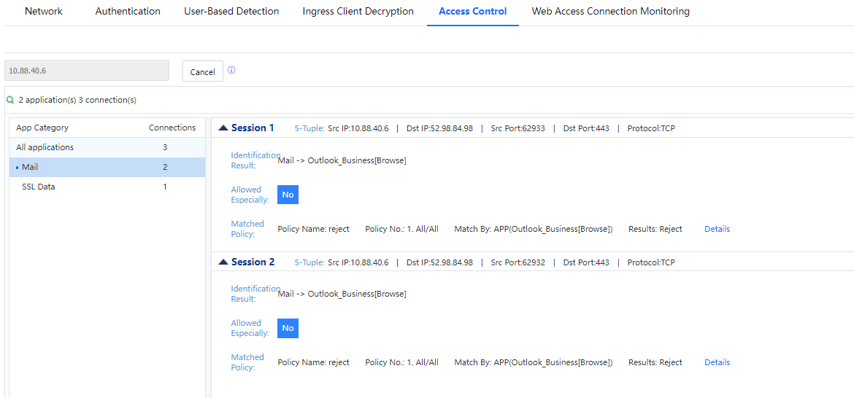The width and height of the screenshot is (854, 398).
Task: Toggle Allowed Especially No in Session 2
Action: 288,328
